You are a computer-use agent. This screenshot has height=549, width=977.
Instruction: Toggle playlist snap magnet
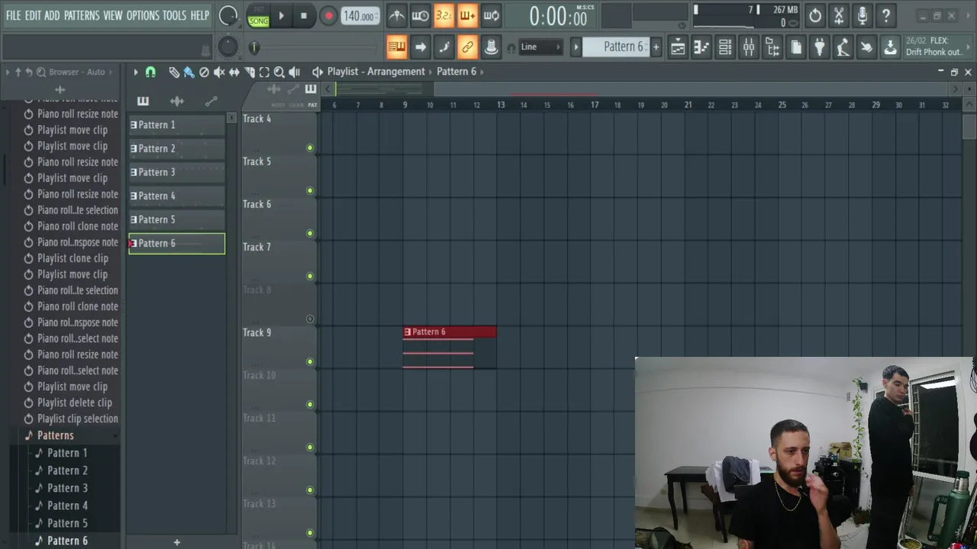click(150, 72)
